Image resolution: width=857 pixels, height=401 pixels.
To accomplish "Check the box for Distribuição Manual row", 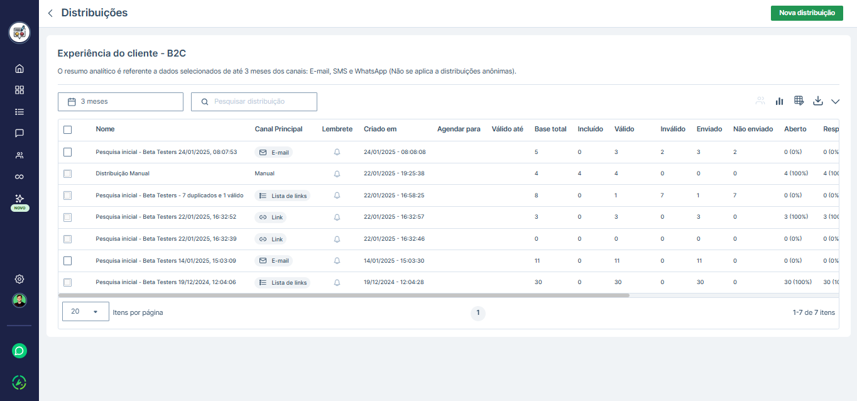I will click(x=68, y=173).
